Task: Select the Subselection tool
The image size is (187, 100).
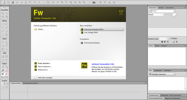Action: pyautogui.click(x=7, y=13)
